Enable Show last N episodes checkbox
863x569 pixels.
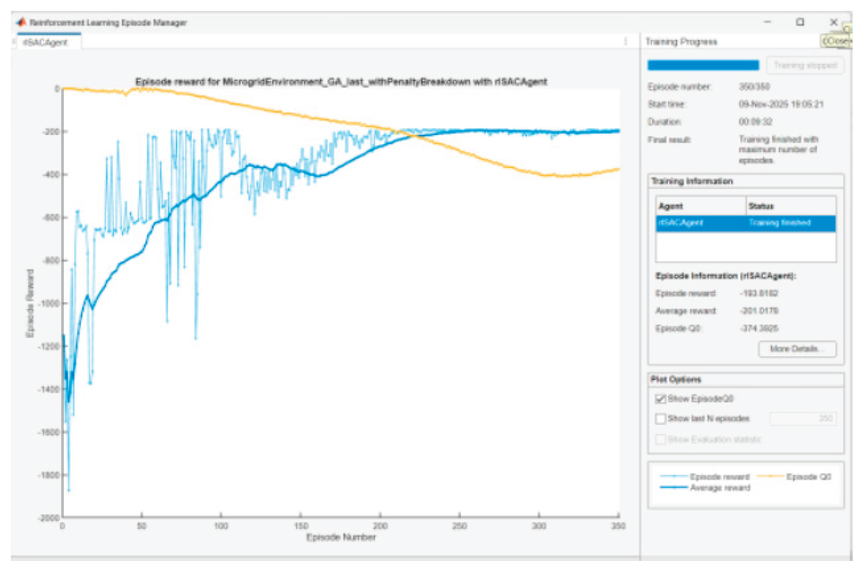660,418
